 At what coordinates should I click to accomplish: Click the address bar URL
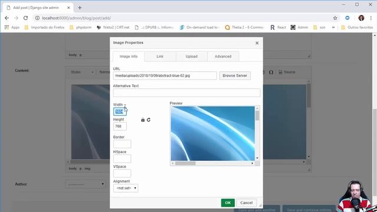click(77, 18)
